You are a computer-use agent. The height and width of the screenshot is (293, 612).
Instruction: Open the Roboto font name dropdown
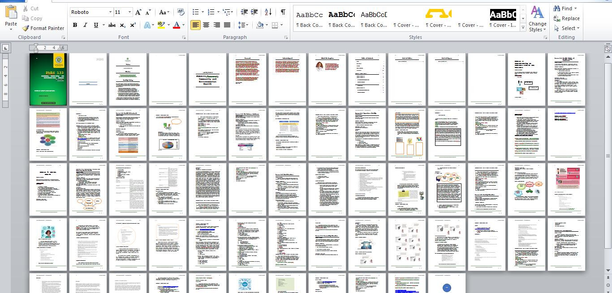pos(110,13)
